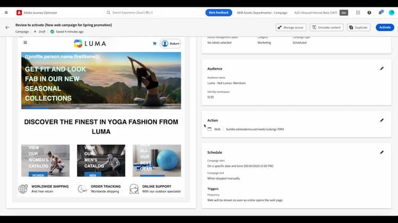
Task: Click the Order Tracking 24/7 icon
Action: coord(82,189)
